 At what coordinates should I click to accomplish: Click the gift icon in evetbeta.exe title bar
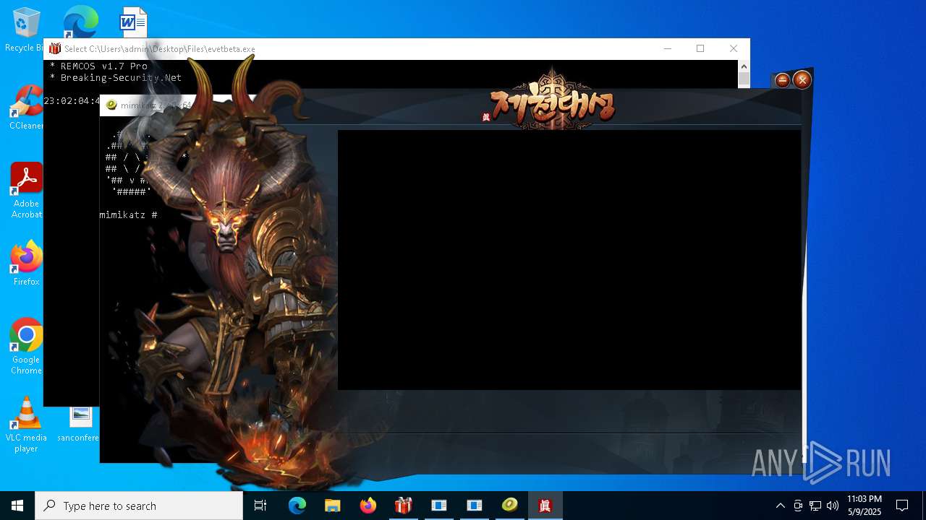click(x=55, y=48)
